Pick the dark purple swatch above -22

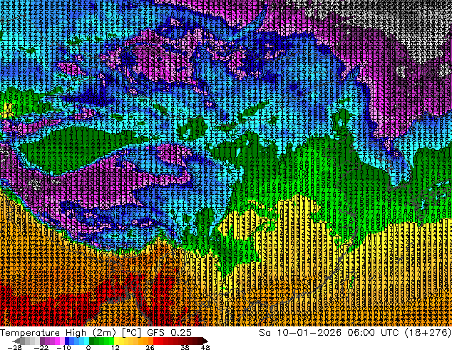tap(42, 341)
